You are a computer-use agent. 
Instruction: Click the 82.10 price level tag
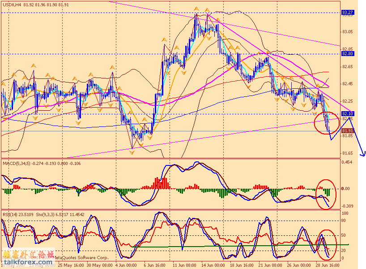pos(348,114)
